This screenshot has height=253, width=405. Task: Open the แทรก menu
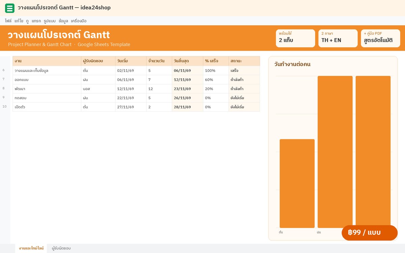(36, 21)
